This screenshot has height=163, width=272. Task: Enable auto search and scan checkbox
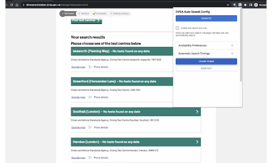coord(177,28)
